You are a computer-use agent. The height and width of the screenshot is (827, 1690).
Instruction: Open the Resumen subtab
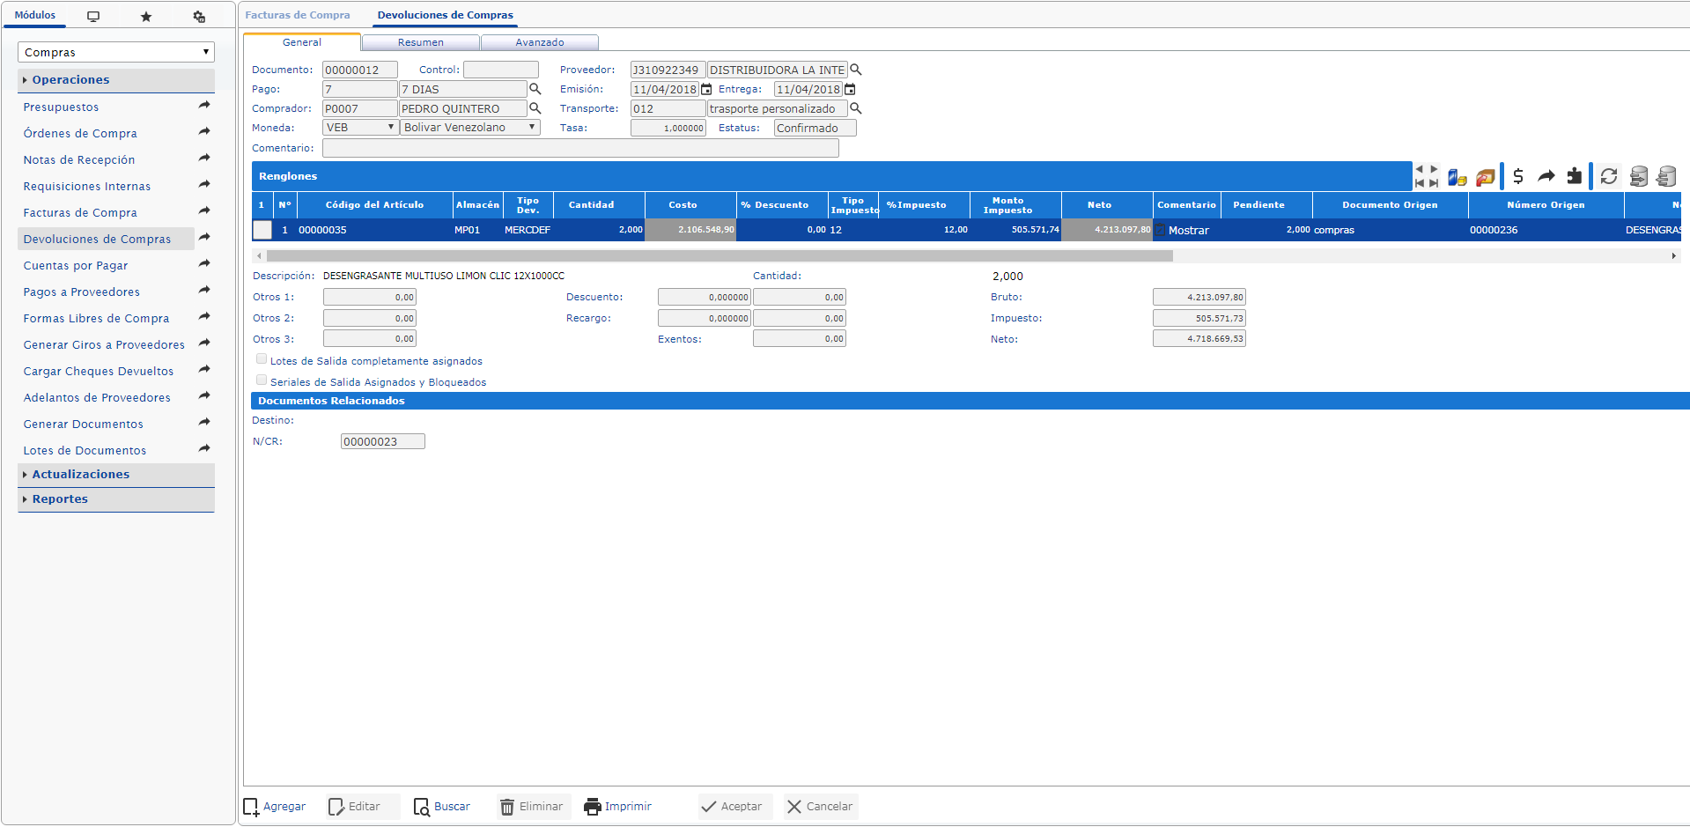(421, 42)
